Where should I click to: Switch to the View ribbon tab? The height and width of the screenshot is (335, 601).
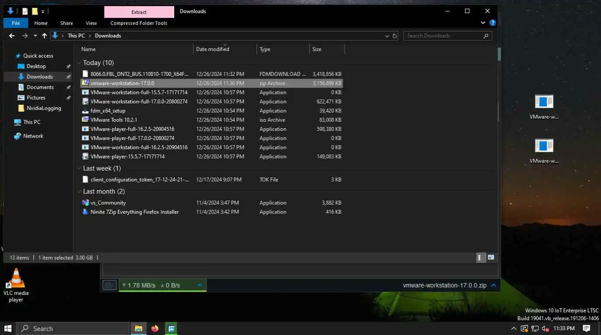click(x=91, y=23)
